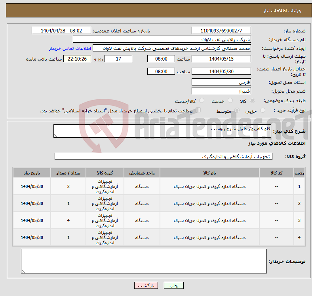Click the بازگشت back button
This screenshot has height=296, width=312.
tap(146, 285)
